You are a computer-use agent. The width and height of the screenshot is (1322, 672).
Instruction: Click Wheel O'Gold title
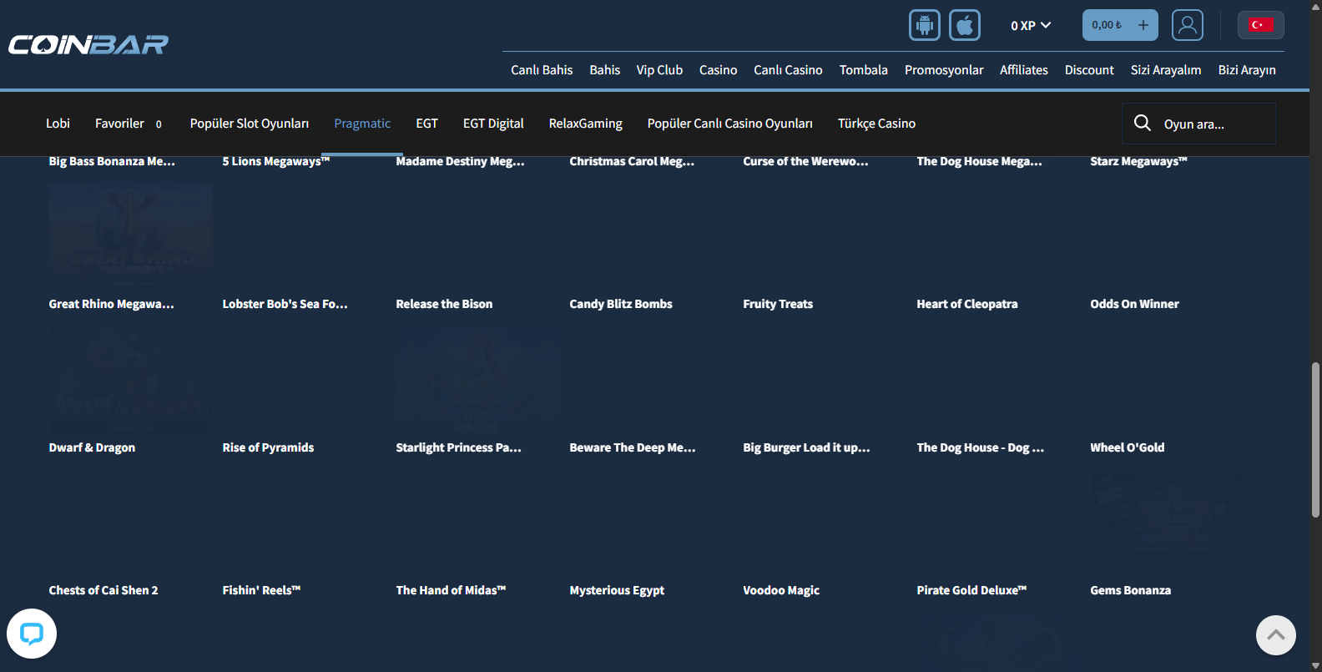1128,447
